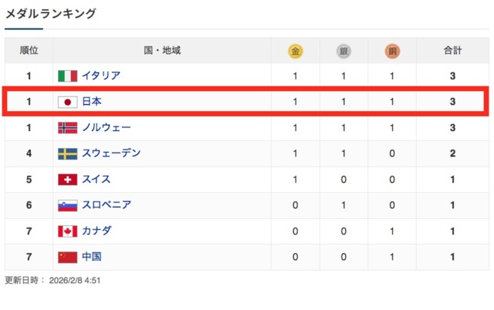This screenshot has height=310, width=494.
Task: Click the silver medal icon header
Action: pos(343,51)
